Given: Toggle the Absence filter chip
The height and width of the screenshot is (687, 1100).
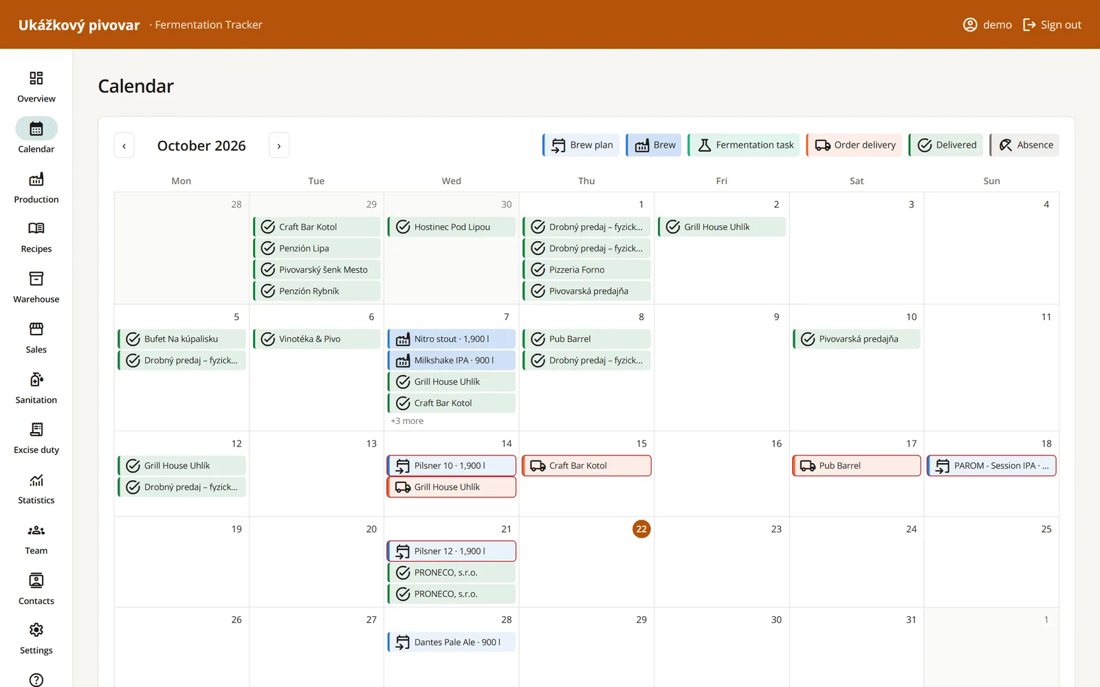Looking at the screenshot, I should 1024,145.
